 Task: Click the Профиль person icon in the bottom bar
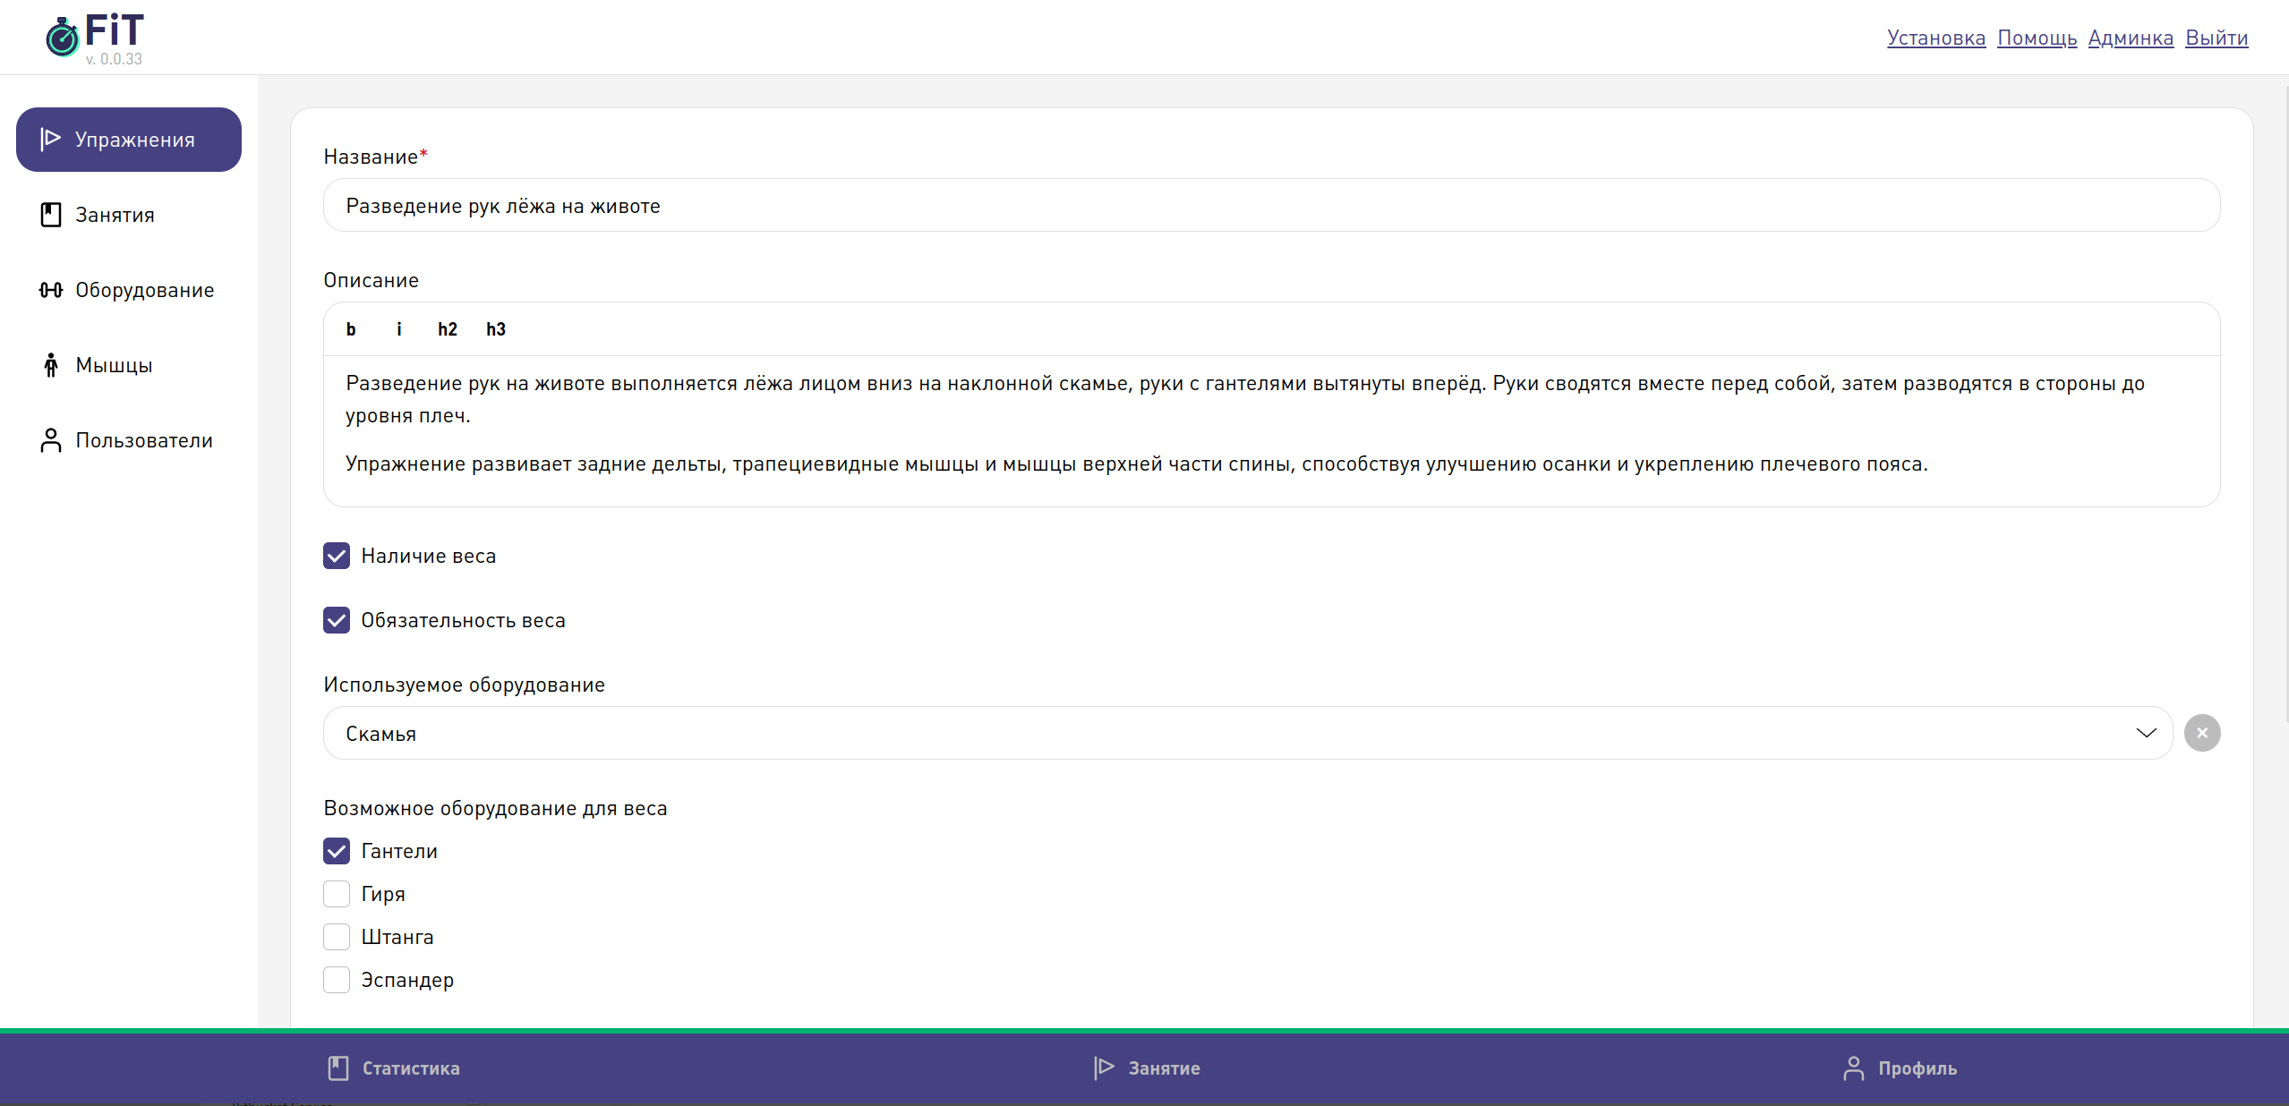pyautogui.click(x=1853, y=1068)
